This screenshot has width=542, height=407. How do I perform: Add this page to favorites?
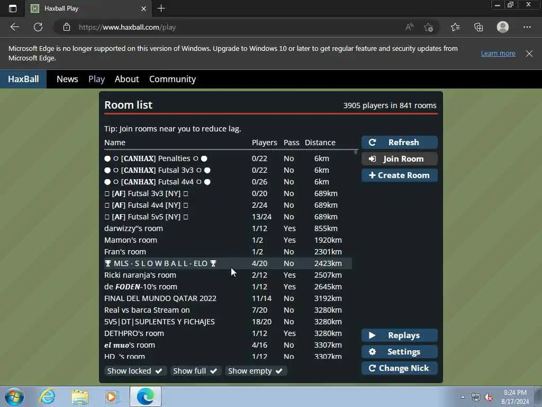pos(429,27)
